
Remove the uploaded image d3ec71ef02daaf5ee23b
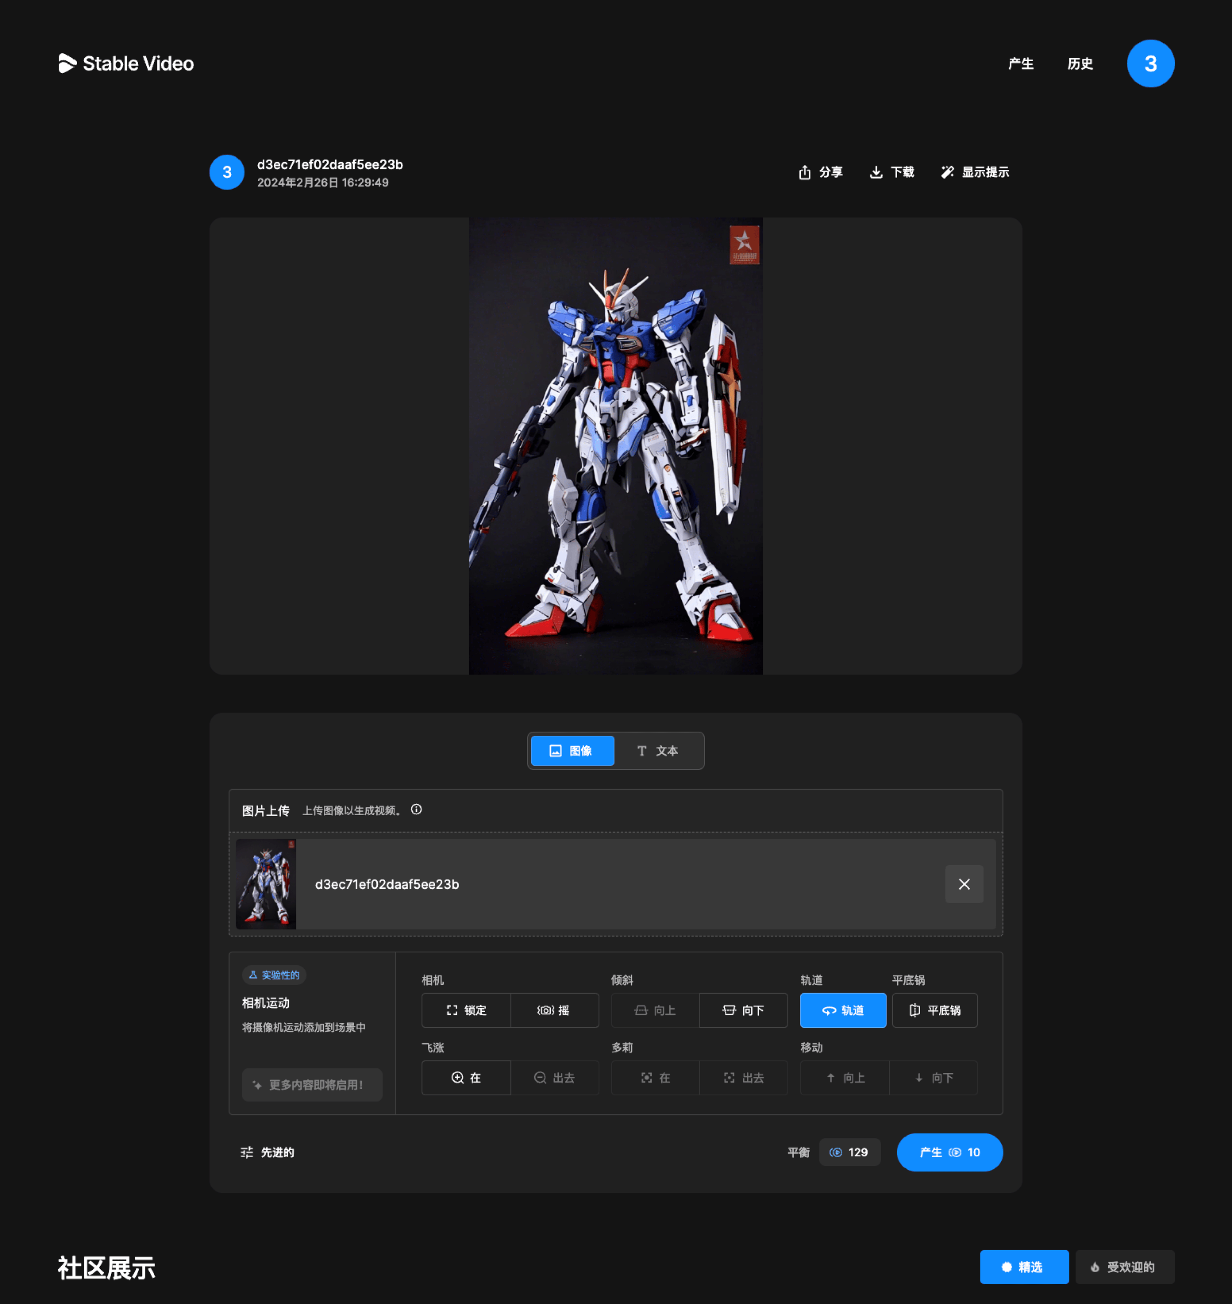[963, 884]
